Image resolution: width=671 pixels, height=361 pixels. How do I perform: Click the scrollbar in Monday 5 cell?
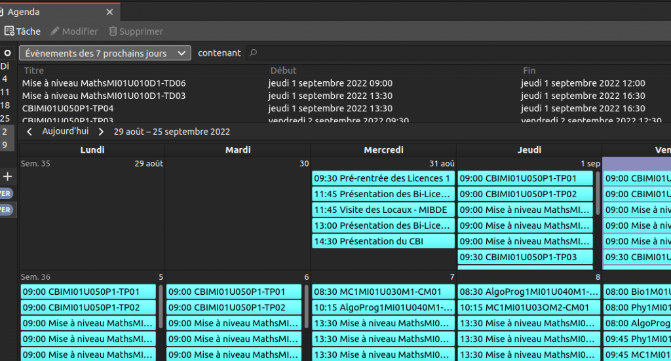[x=161, y=307]
